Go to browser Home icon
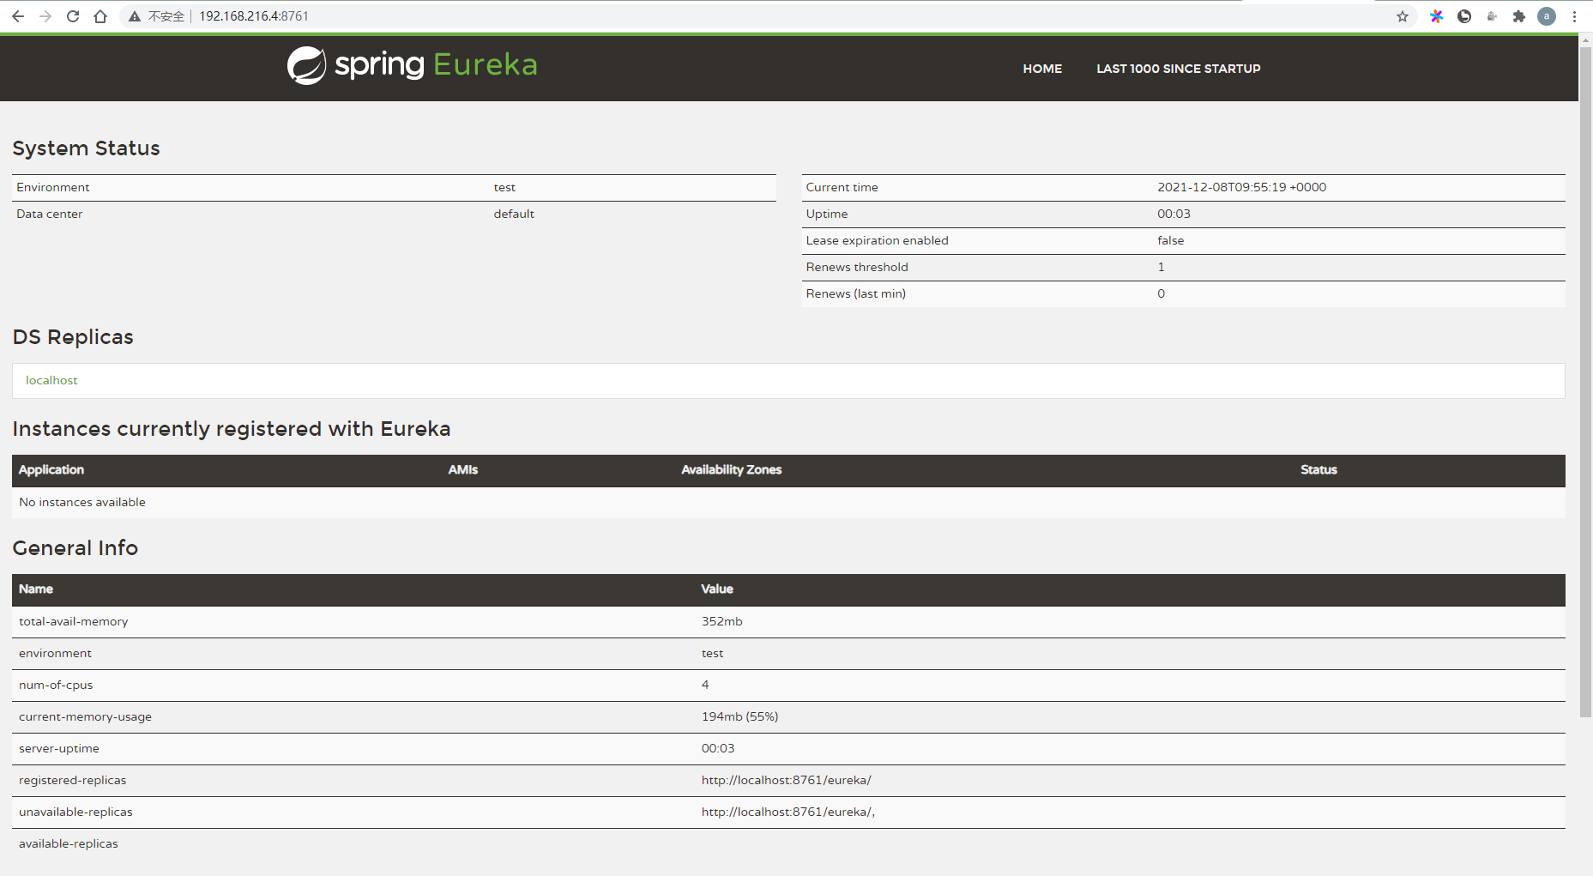Viewport: 1593px width, 876px height. 100,16
